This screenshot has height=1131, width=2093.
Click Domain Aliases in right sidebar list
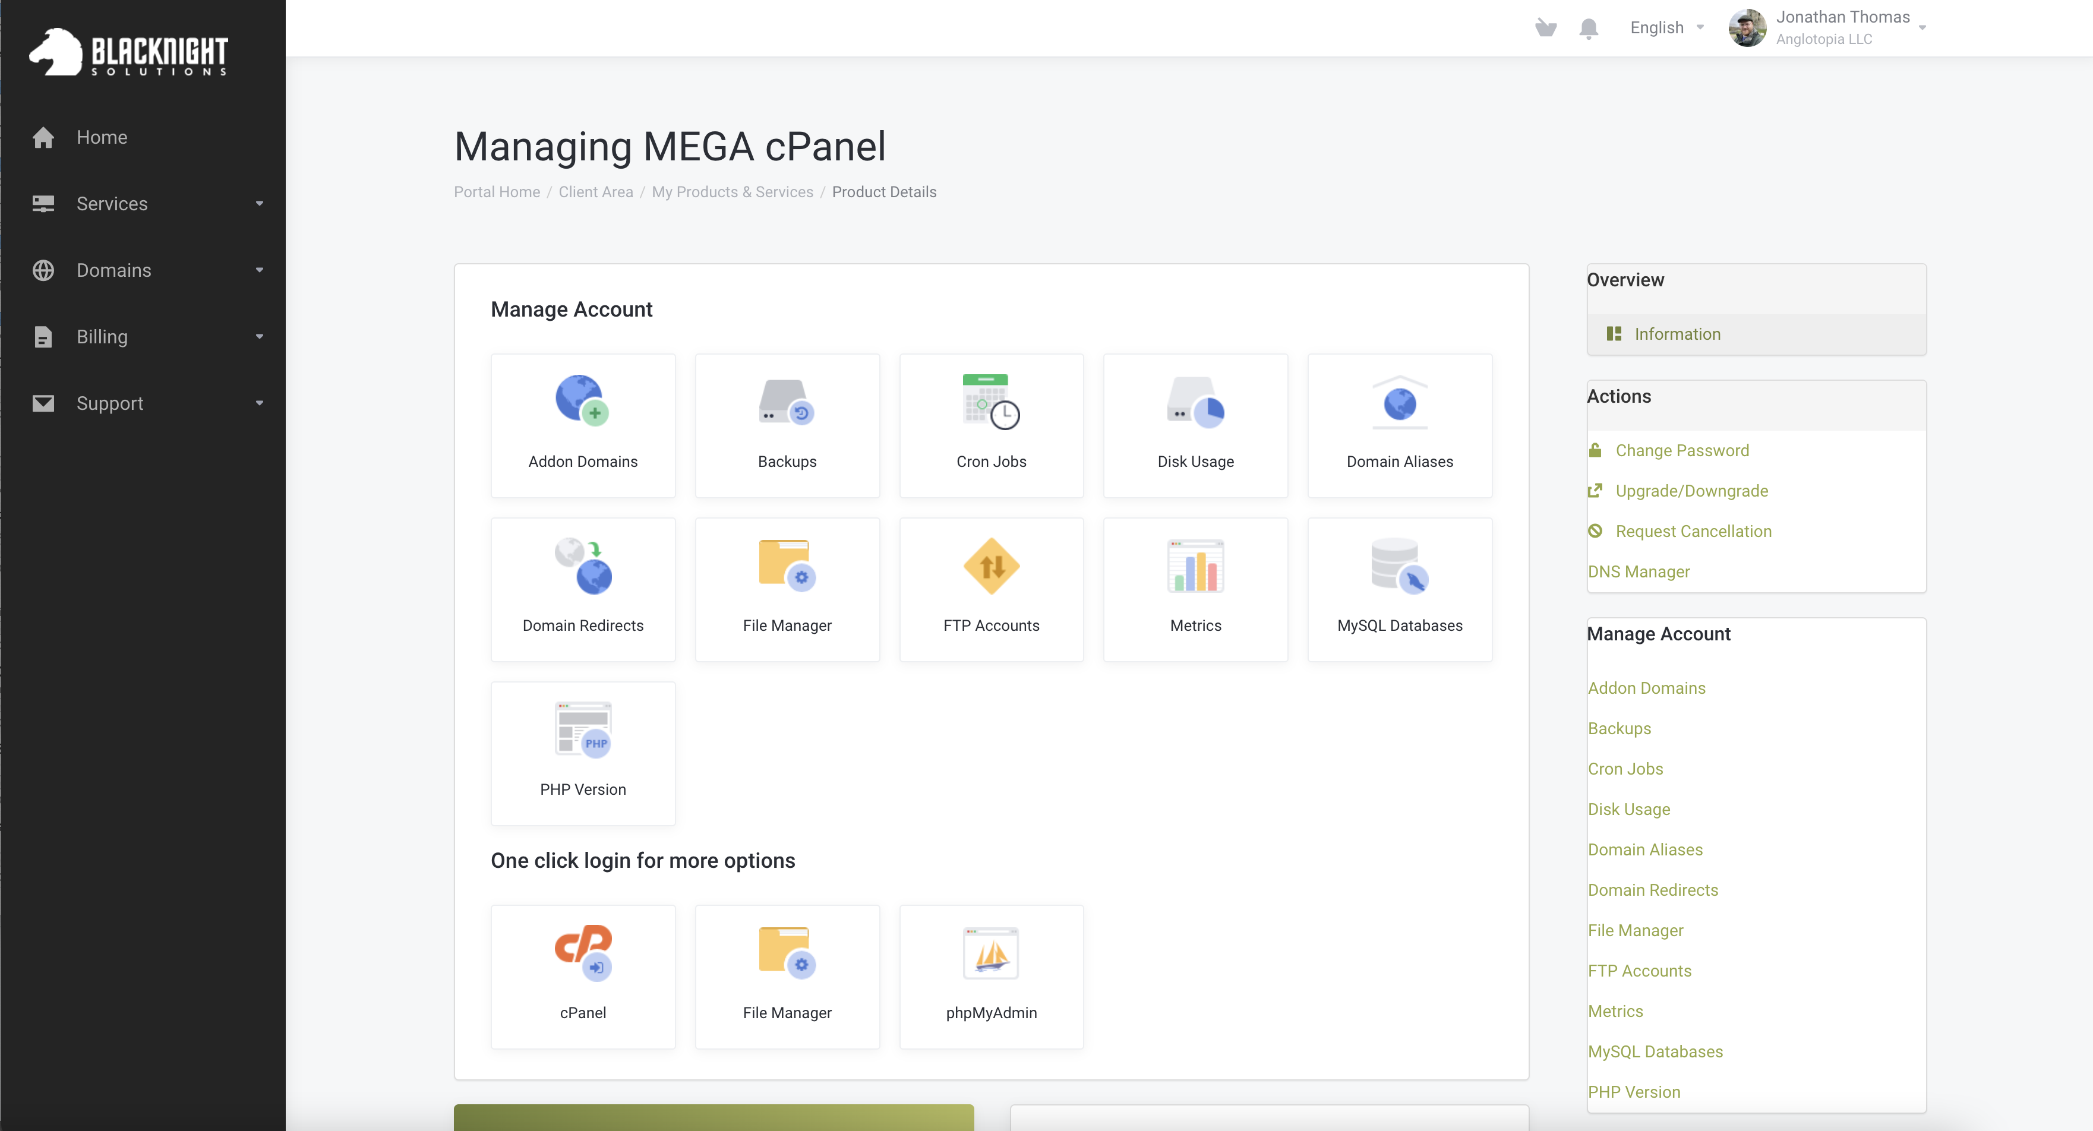[x=1645, y=849]
